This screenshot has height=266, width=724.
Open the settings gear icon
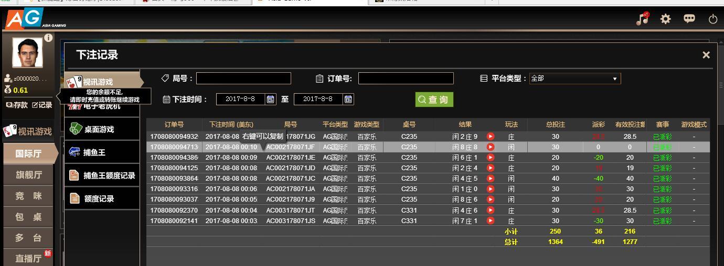point(666,19)
